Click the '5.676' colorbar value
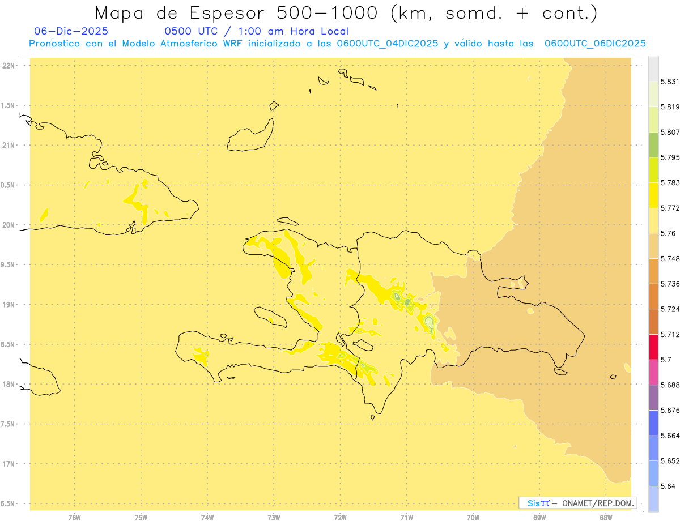This screenshot has width=680, height=525. pos(670,411)
